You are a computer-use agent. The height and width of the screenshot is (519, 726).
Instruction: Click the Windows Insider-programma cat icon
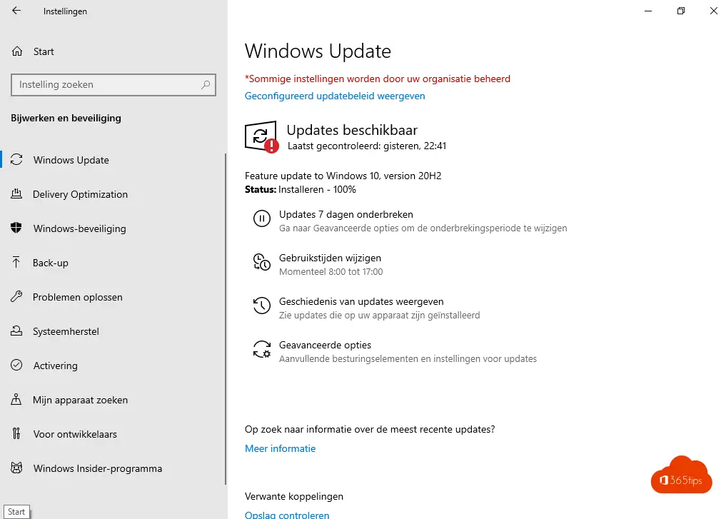(x=16, y=468)
